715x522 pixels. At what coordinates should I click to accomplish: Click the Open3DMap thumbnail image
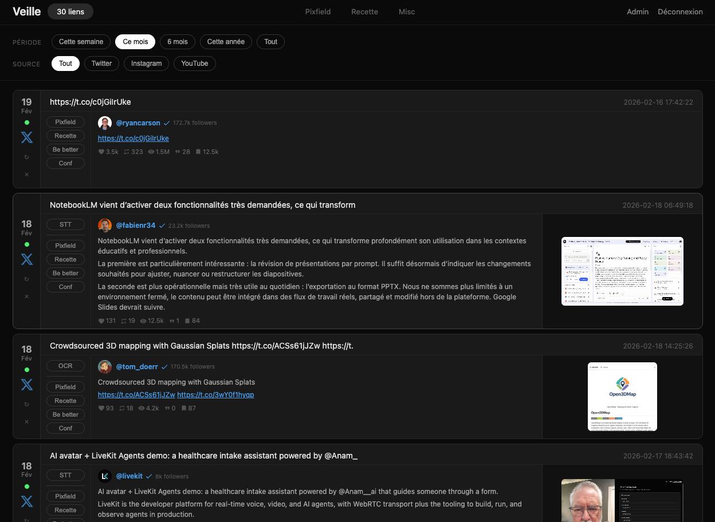pyautogui.click(x=622, y=397)
